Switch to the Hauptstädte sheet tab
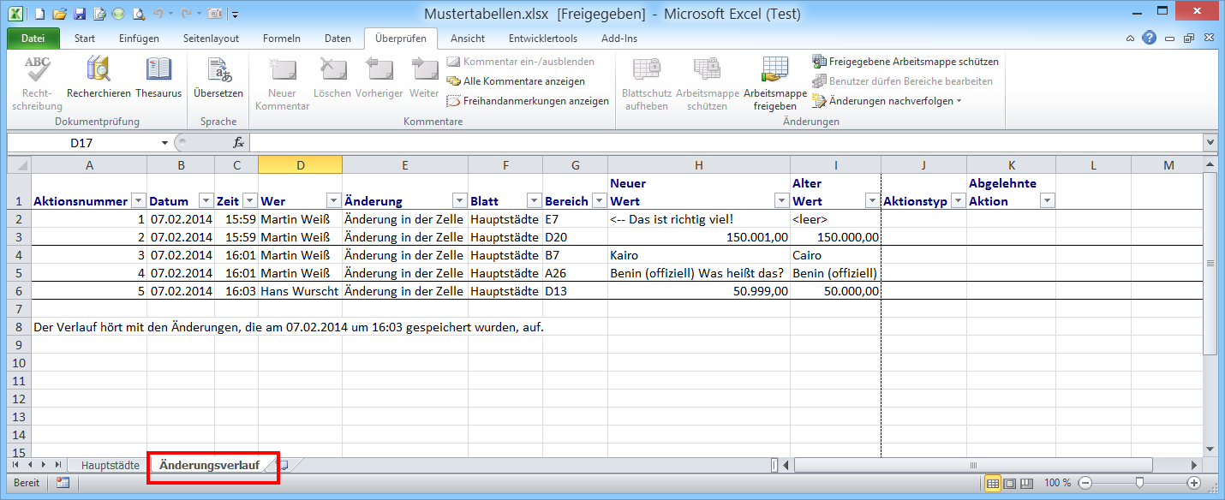1225x500 pixels. click(110, 465)
